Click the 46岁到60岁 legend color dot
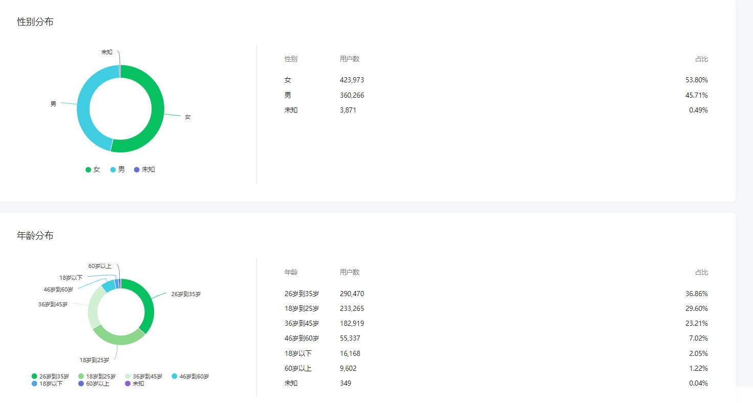This screenshot has height=403, width=753. click(x=175, y=376)
